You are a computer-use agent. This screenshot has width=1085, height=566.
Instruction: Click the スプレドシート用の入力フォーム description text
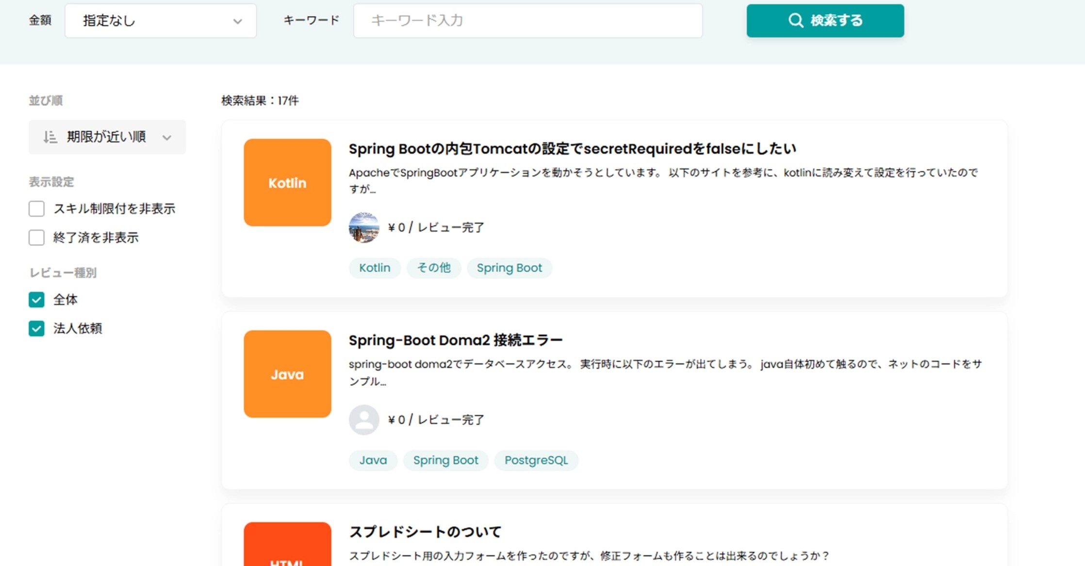(589, 556)
